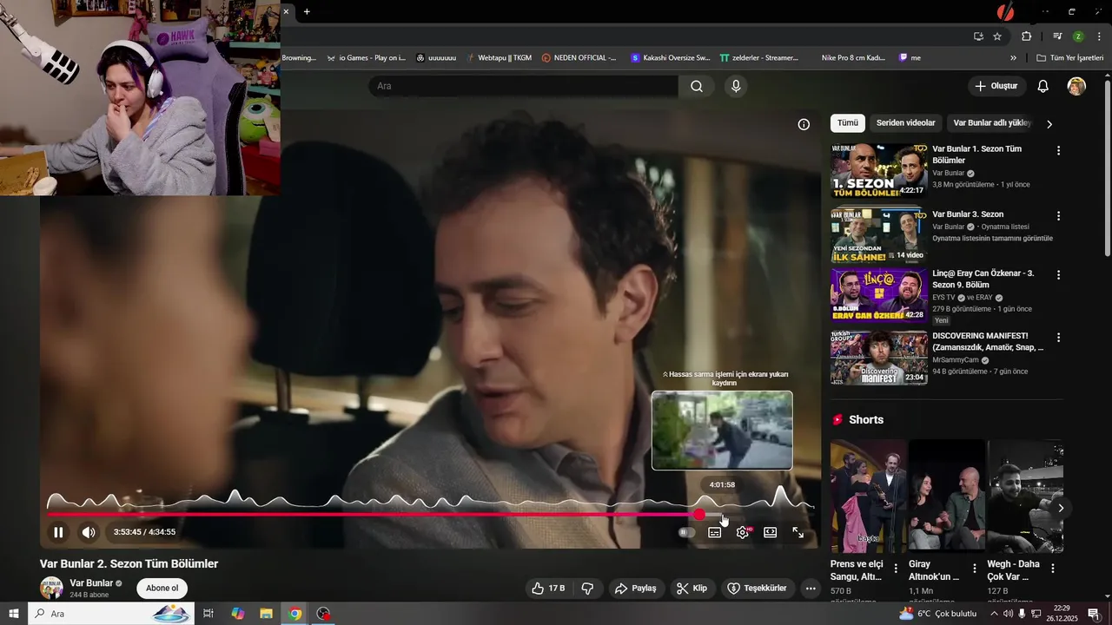This screenshot has height=625, width=1112.
Task: Dislike the video with thumbs down
Action: pos(587,589)
